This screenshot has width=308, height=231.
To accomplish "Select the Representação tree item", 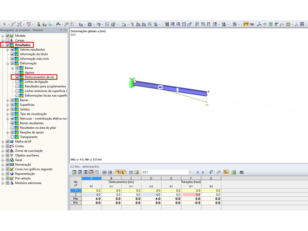I will 25,173.
